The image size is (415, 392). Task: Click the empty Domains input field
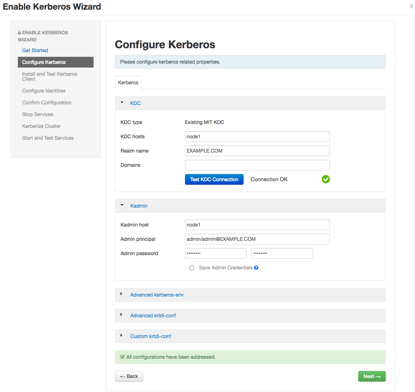click(257, 165)
